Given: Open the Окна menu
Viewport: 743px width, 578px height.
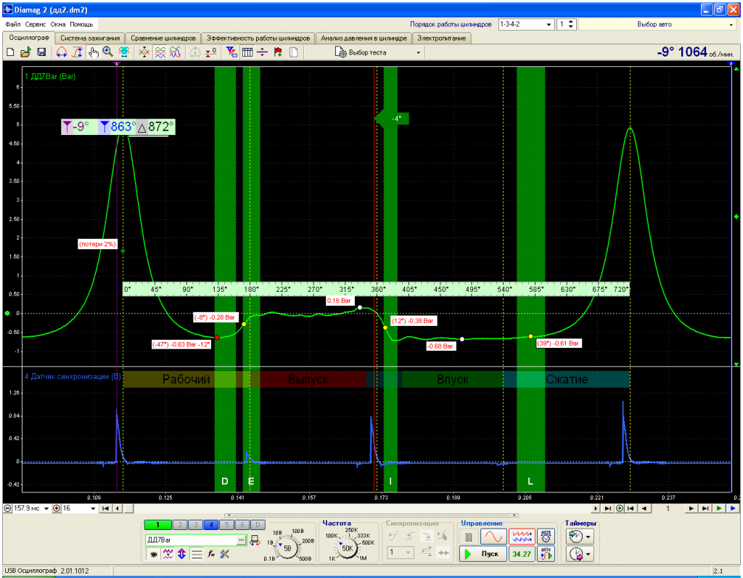Looking at the screenshot, I should (x=58, y=24).
